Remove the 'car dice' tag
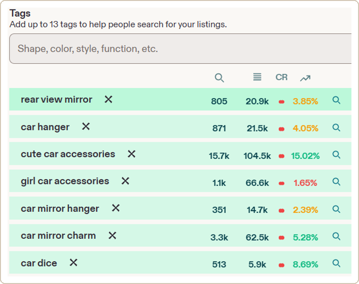The height and width of the screenshot is (284, 359). click(x=73, y=262)
